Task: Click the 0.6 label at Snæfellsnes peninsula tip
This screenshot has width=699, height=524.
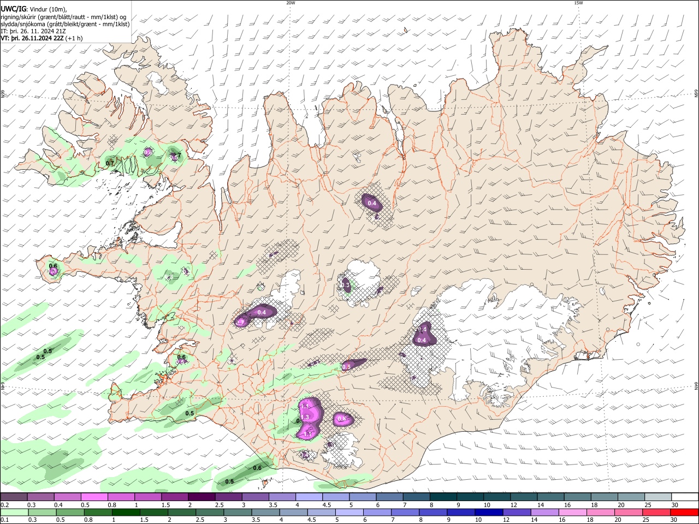Action: 53,266
